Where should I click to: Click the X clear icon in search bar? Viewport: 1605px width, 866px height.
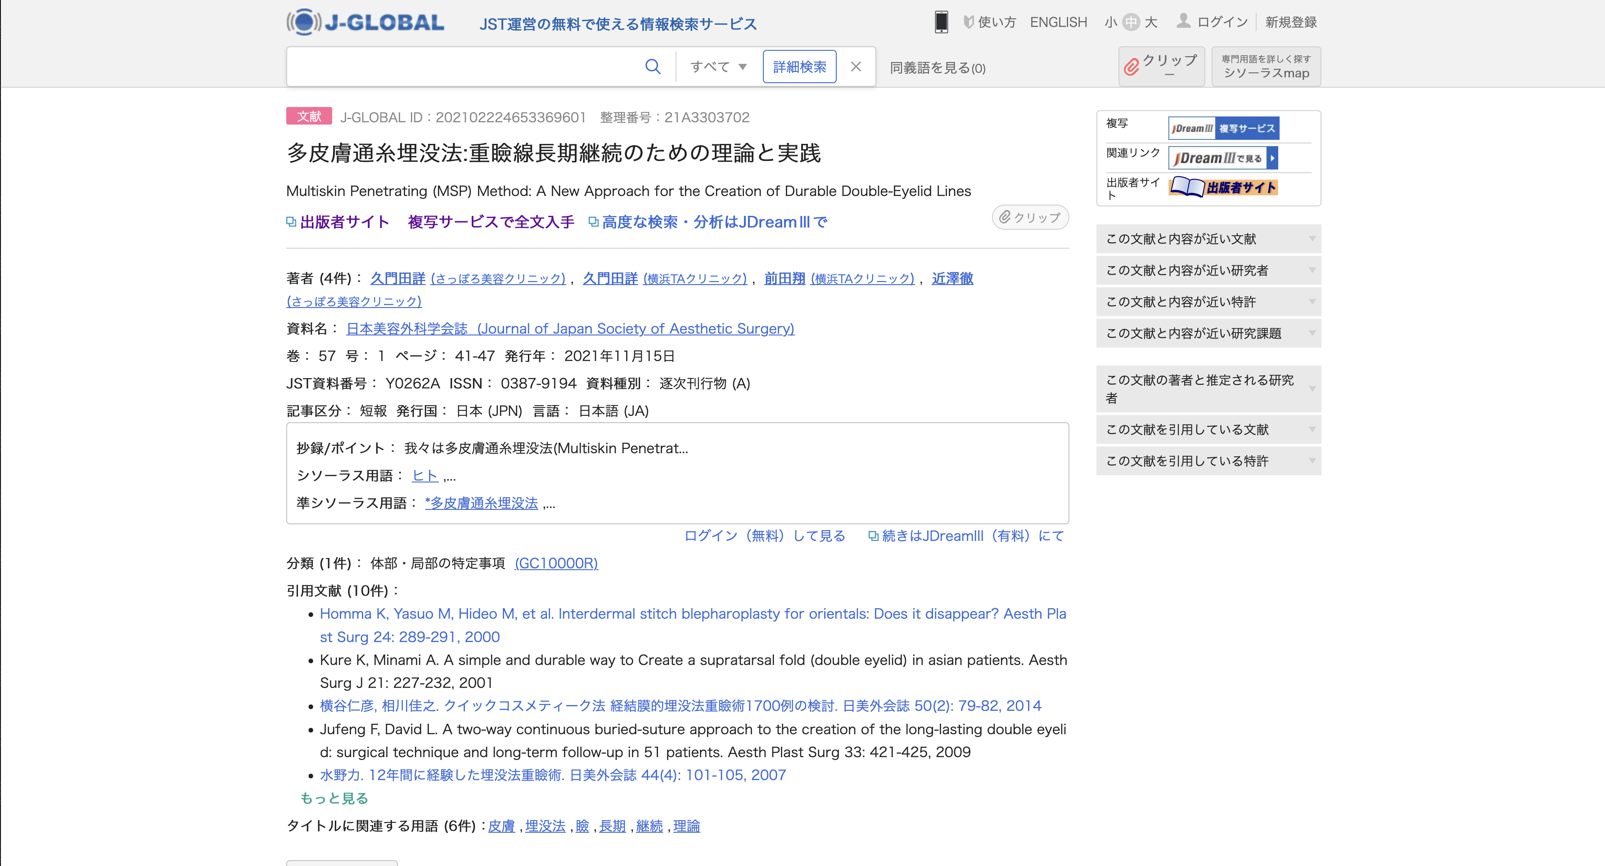[856, 67]
